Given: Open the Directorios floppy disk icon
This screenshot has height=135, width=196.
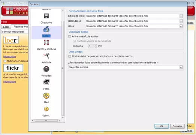Looking at the screenshot, I should (x=46, y=16).
